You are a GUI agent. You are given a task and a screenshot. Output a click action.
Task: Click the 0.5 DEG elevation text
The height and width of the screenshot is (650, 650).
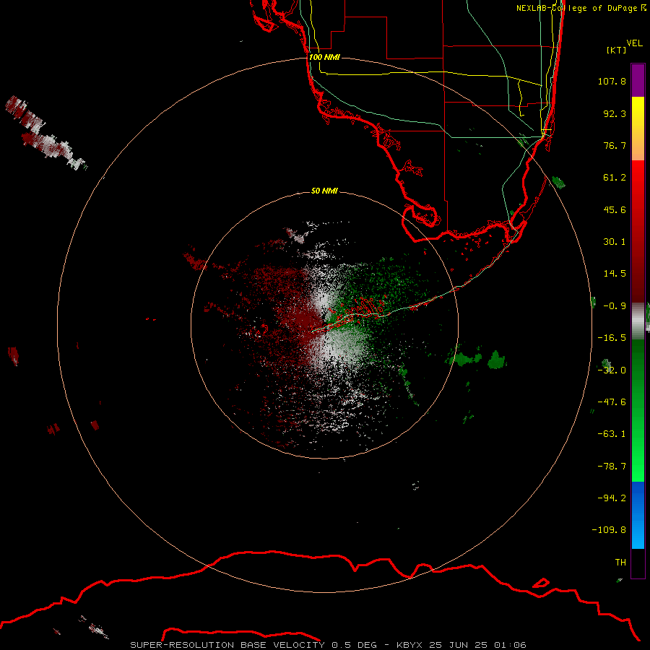[354, 645]
